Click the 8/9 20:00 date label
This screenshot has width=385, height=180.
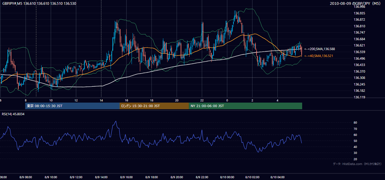(177, 177)
